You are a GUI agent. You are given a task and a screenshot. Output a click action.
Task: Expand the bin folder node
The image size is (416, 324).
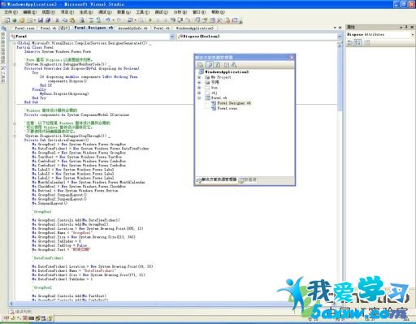point(199,88)
